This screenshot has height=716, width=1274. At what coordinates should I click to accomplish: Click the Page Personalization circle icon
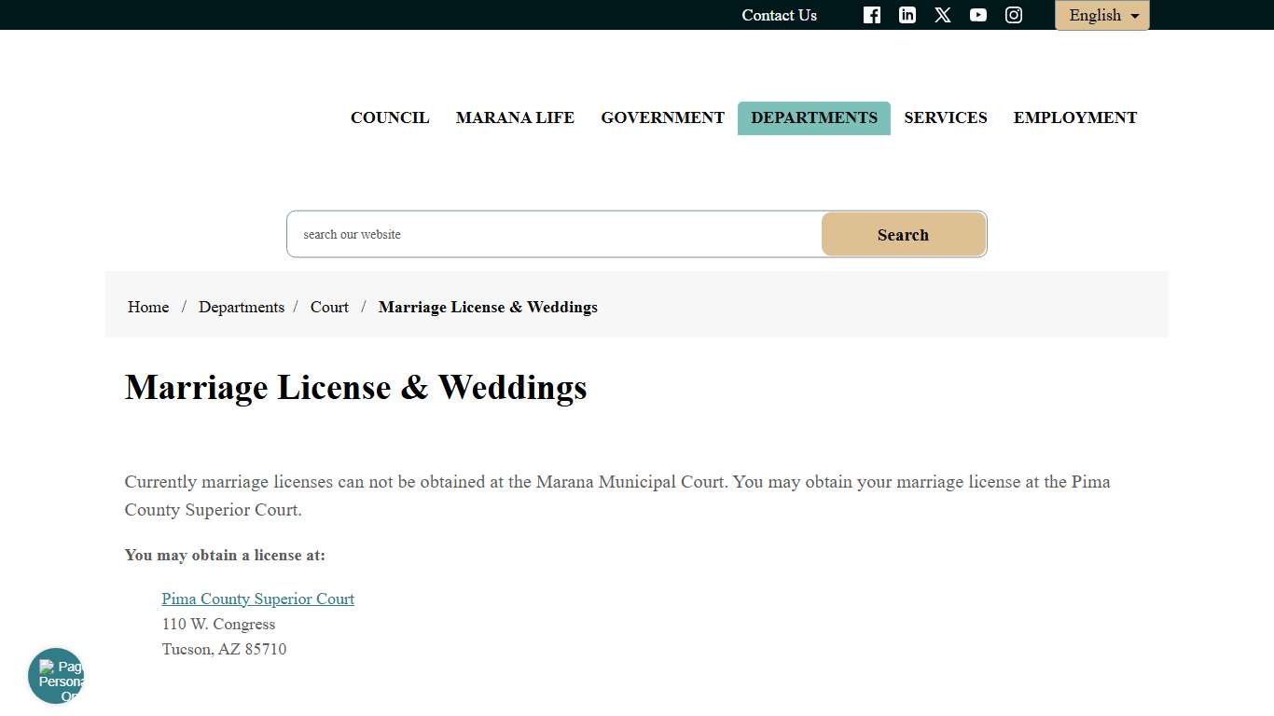tap(55, 676)
